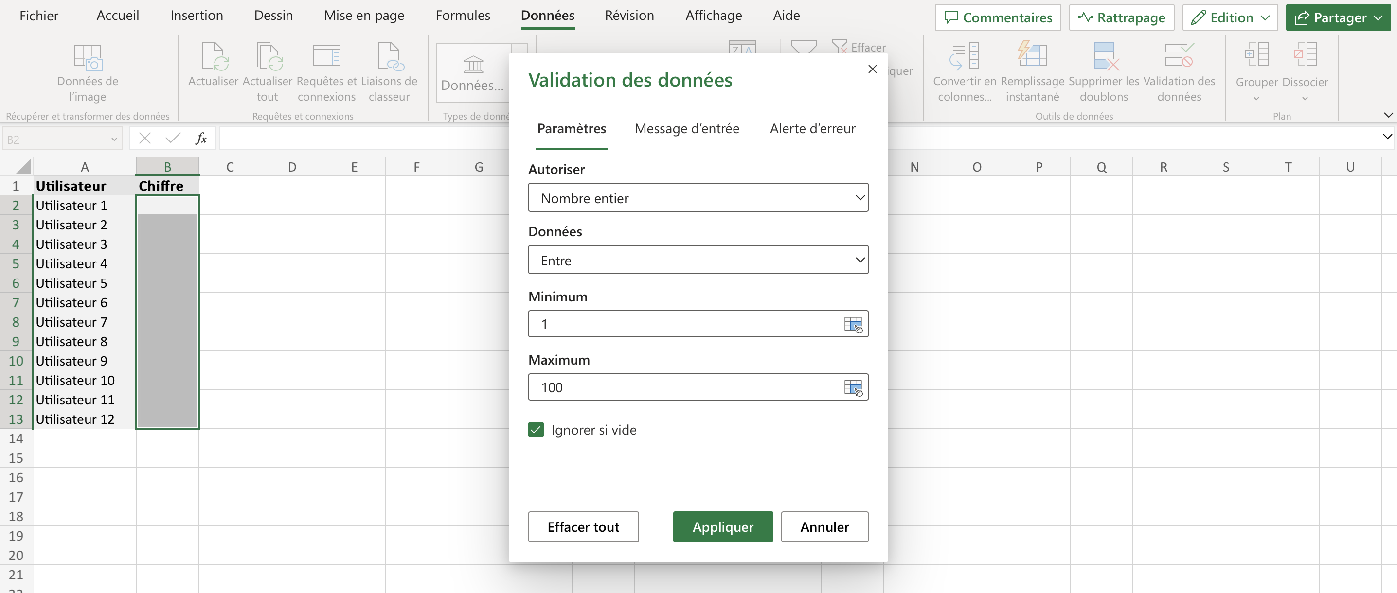Image resolution: width=1397 pixels, height=593 pixels.
Task: Uncheck Ignorer si vide checkbox
Action: (536, 430)
